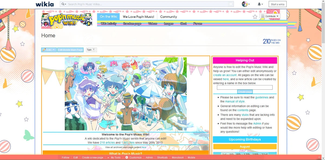Open the user avatar dropdown arrow
This screenshot has height=160, width=325.
[x=249, y=4]
